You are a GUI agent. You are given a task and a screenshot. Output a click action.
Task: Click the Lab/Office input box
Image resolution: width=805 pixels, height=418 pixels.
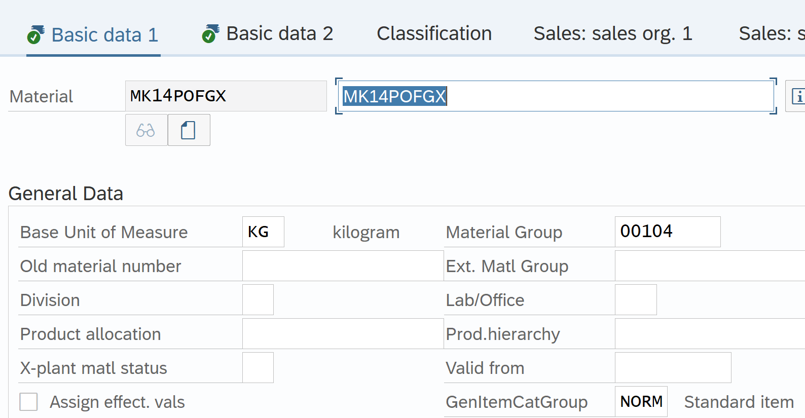click(636, 300)
